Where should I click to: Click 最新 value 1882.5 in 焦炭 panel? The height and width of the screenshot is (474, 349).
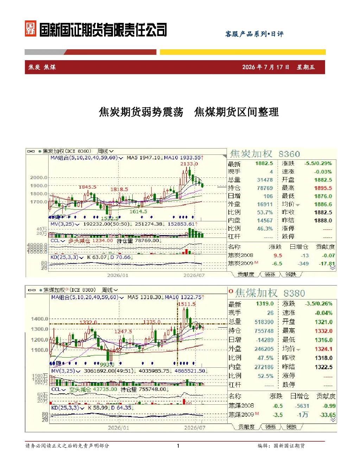(x=264, y=164)
